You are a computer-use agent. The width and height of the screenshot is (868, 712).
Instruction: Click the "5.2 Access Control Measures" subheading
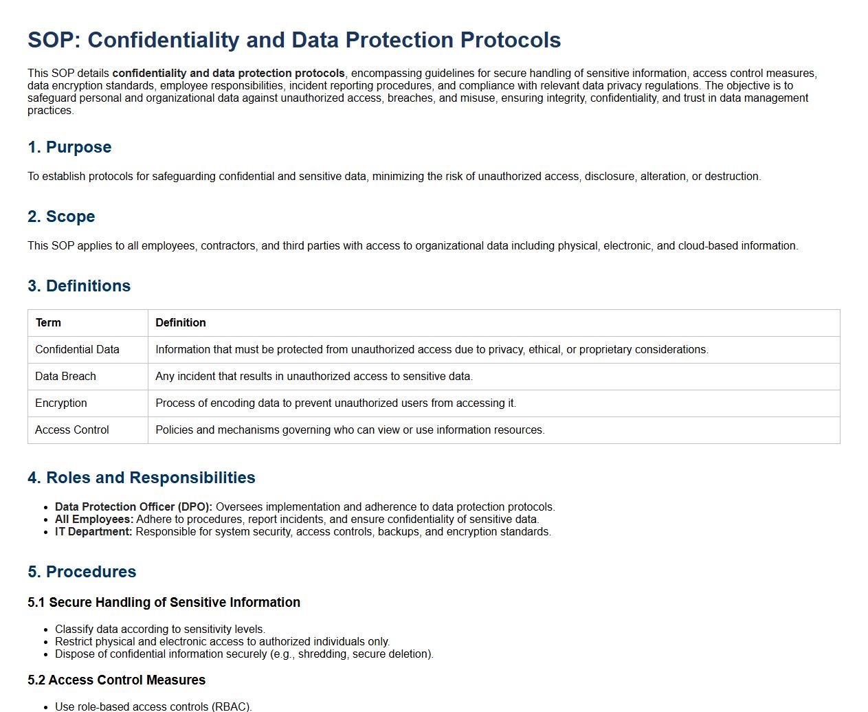coord(116,680)
